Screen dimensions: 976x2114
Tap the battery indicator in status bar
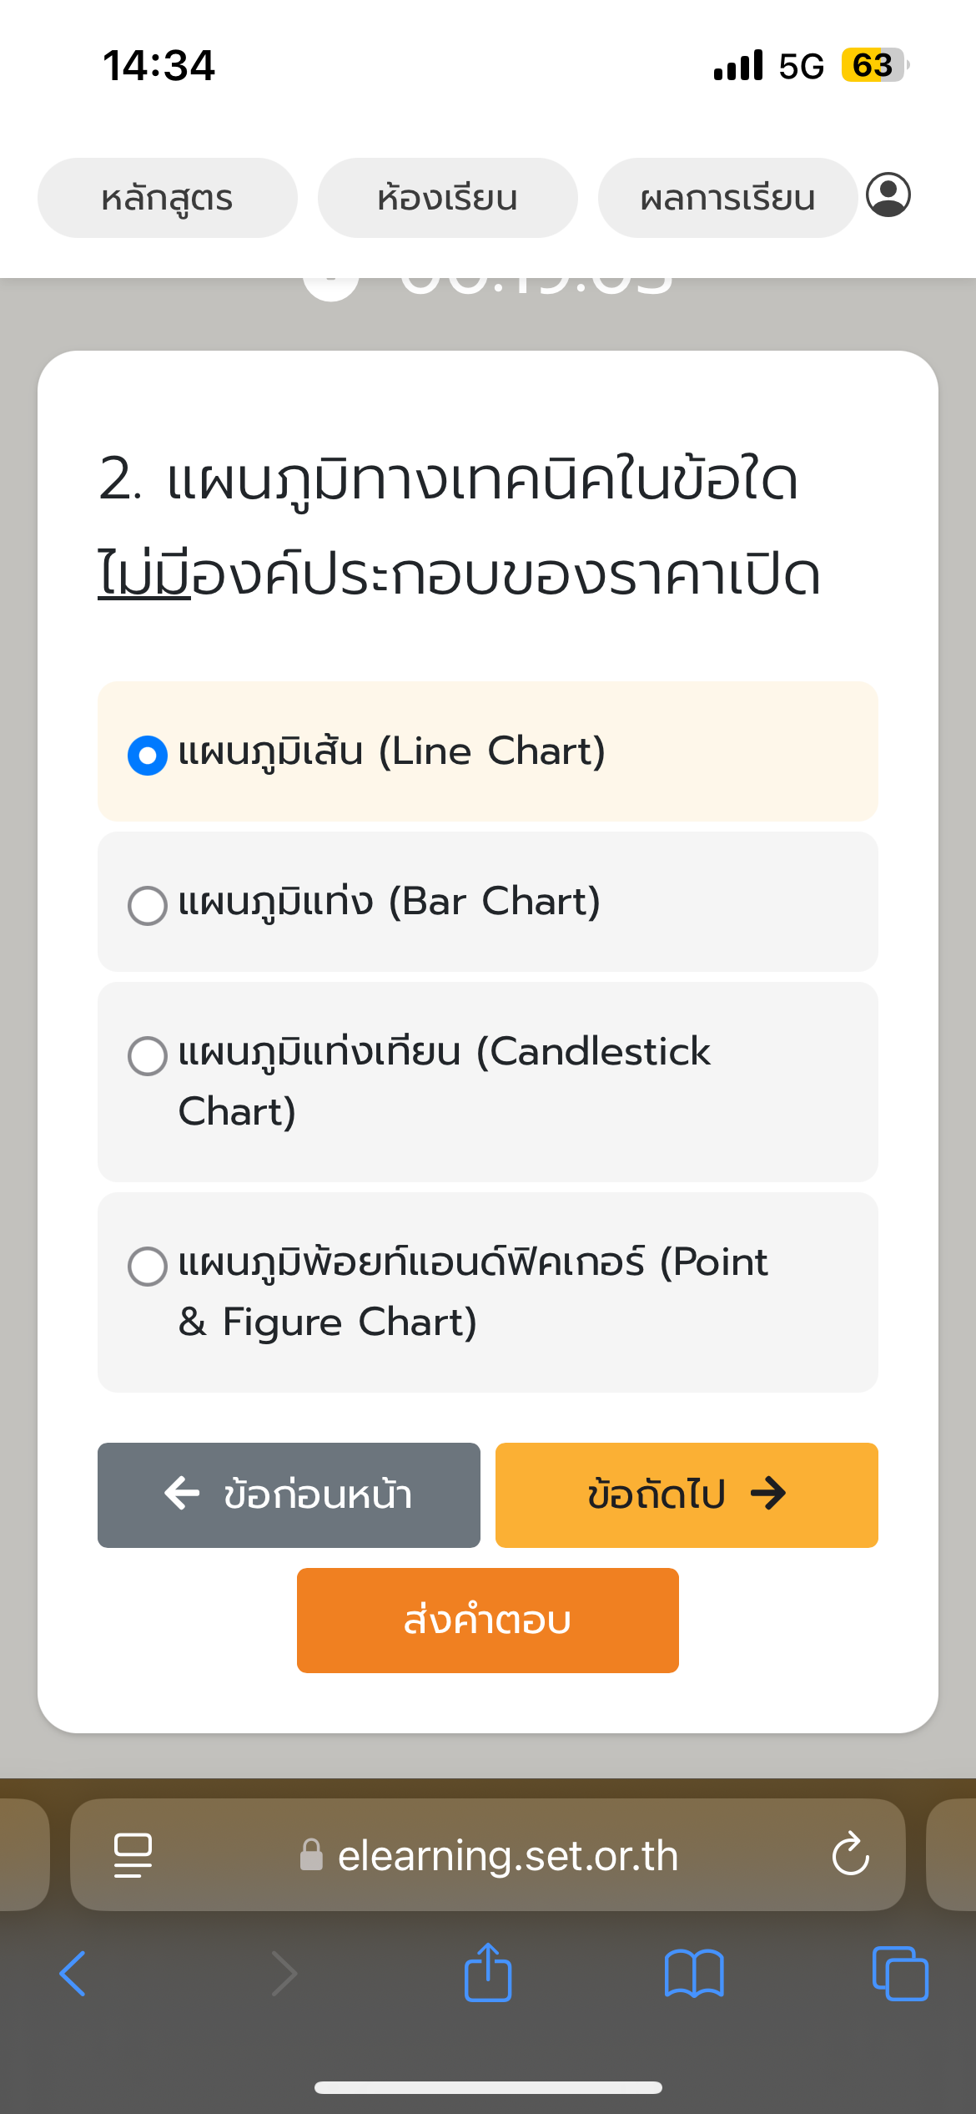tap(873, 65)
